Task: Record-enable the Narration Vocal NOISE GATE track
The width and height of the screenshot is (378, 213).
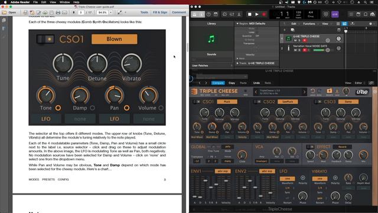Action: [x=305, y=50]
